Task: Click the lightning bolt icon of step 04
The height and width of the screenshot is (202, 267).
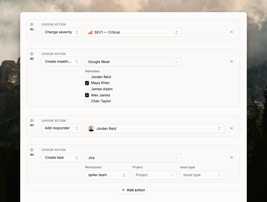Action: click(x=32, y=150)
